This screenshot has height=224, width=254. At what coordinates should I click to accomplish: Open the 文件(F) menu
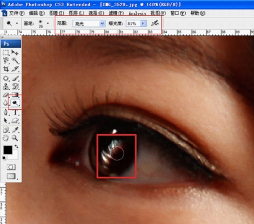17,13
